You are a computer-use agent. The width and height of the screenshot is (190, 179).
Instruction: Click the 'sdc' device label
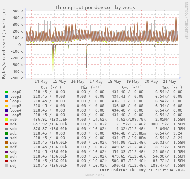pyautogui.click(x=13, y=133)
